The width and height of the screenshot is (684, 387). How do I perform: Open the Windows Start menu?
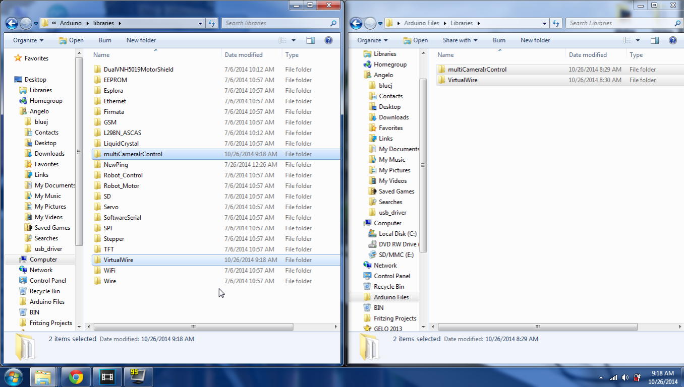point(13,377)
